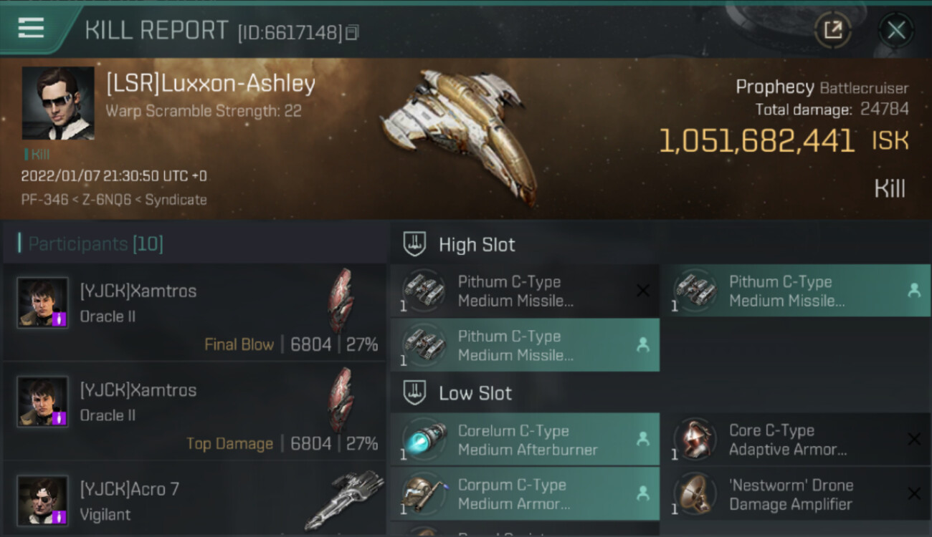
Task: Open Xamtros Top Damage participant entry
Action: pos(194,412)
